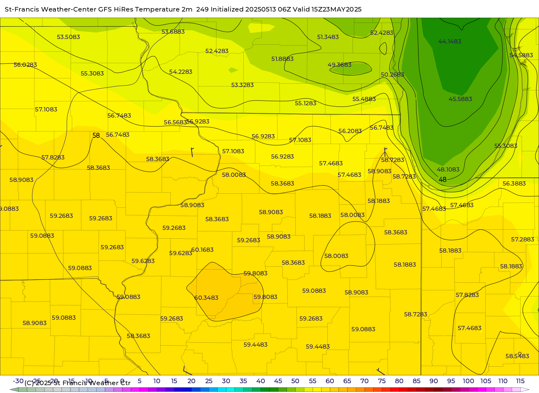Click the temperature value 53.6883

[173, 32]
